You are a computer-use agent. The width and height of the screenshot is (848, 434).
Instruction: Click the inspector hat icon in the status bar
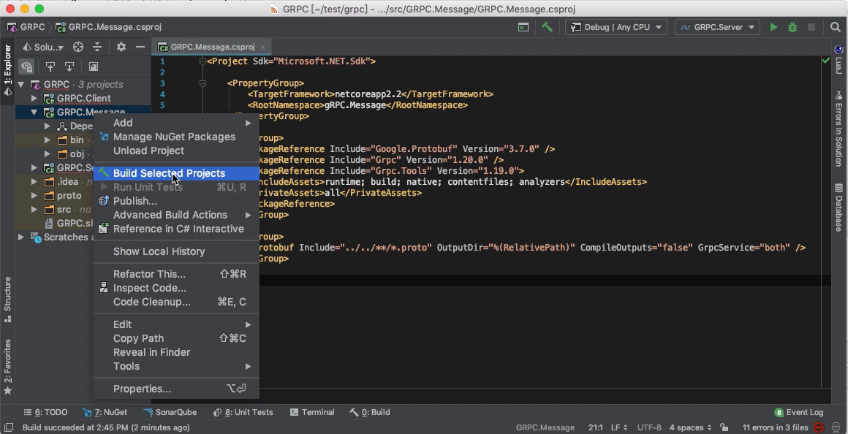point(836,427)
